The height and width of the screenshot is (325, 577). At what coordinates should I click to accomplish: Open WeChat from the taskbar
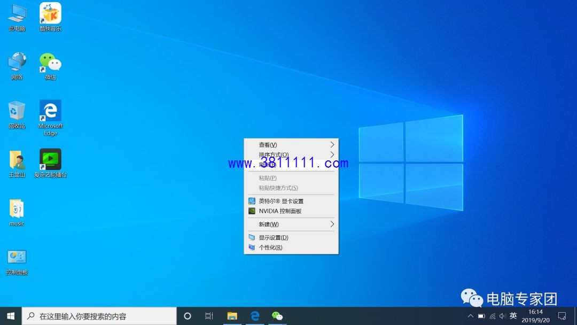point(277,316)
